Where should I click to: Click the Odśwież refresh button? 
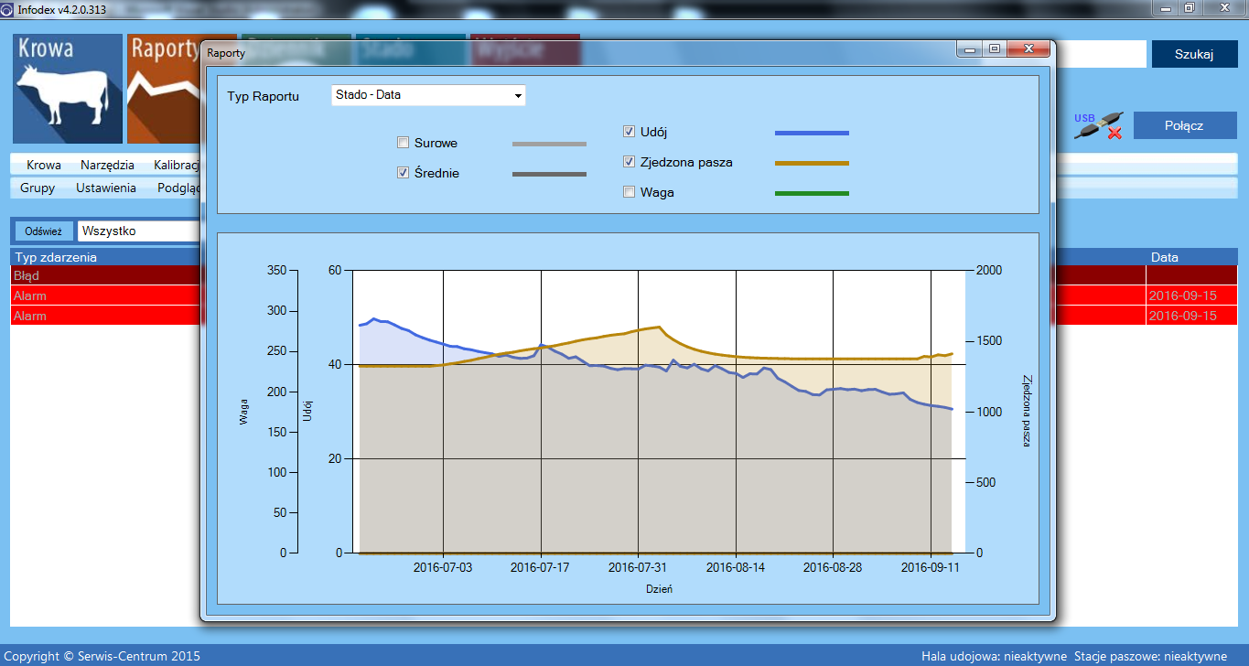pos(43,231)
